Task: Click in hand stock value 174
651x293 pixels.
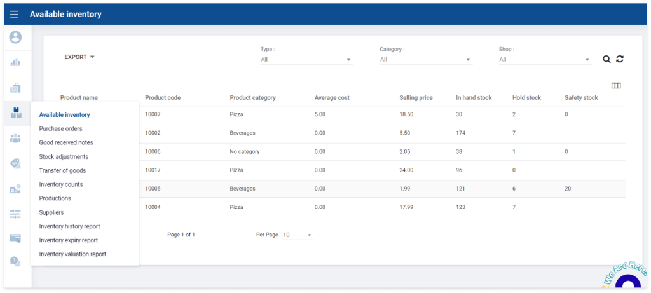Action: [x=460, y=133]
